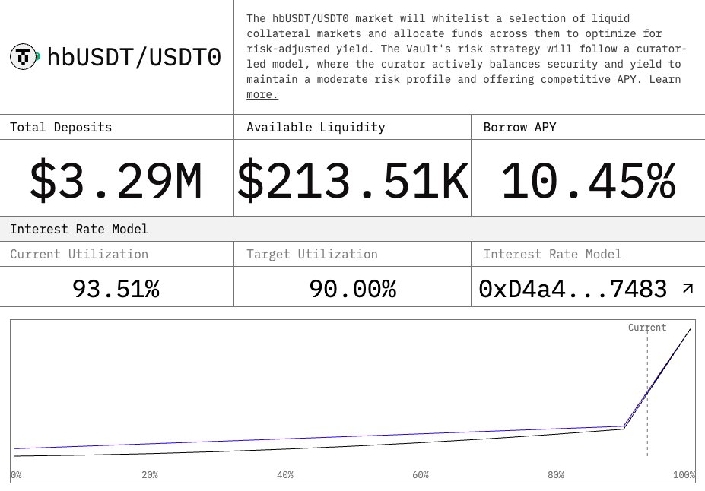Screen dimensions: 705x491
Task: Click the $213.51K liquidity value
Action: point(353,181)
